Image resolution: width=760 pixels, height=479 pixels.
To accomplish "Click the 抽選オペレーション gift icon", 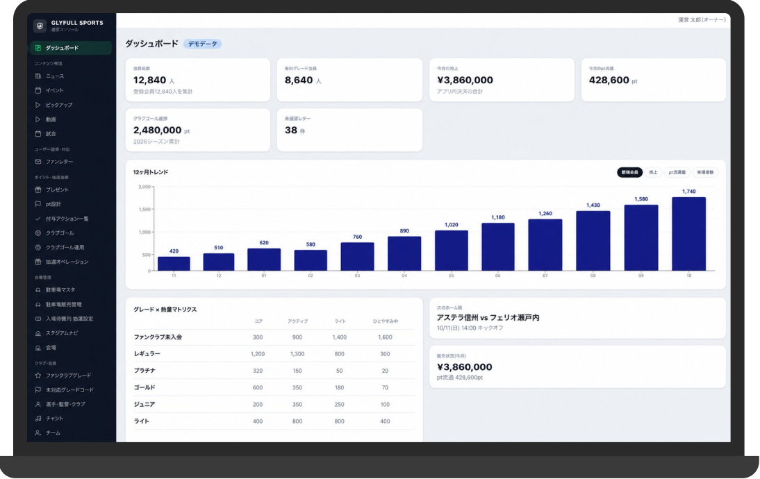I will click(38, 262).
